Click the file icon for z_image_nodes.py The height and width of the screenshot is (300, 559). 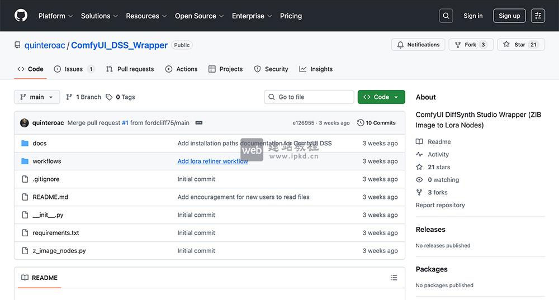point(25,251)
